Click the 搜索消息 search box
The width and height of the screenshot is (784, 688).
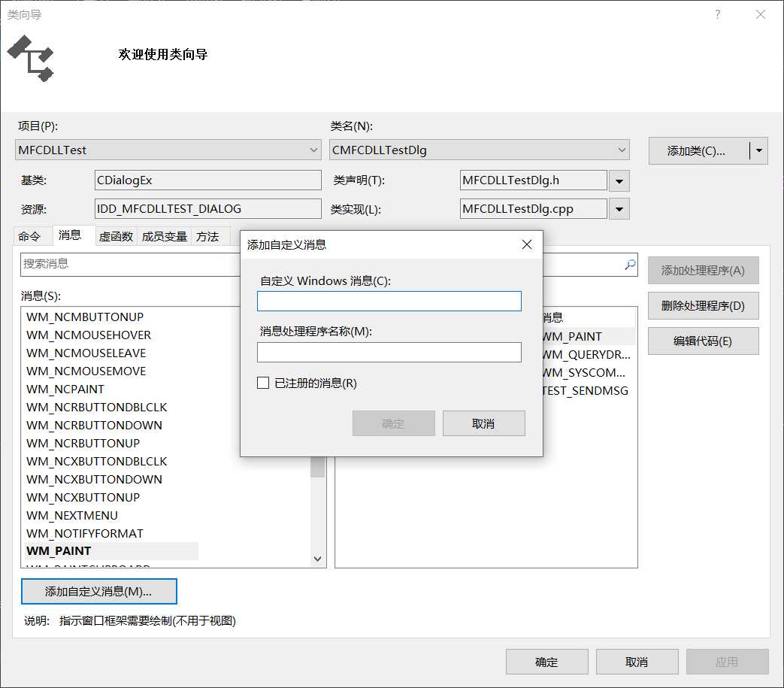pyautogui.click(x=130, y=264)
